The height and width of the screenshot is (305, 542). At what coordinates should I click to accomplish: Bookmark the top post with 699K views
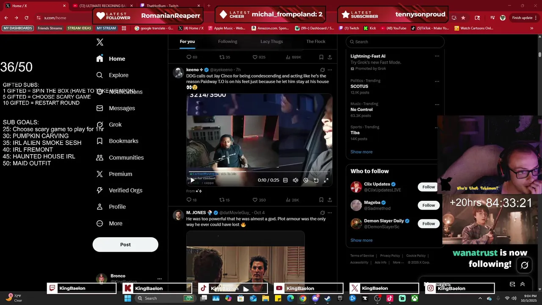(321, 57)
